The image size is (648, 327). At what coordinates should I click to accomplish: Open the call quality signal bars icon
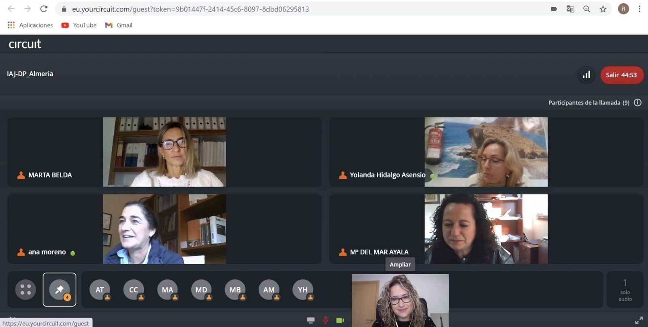(586, 75)
